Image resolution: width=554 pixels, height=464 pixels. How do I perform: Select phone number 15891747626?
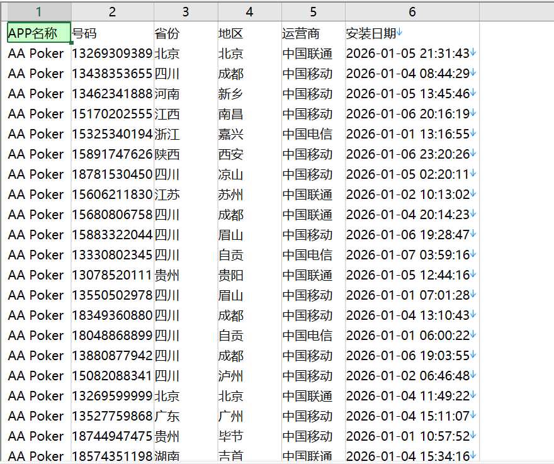(x=112, y=154)
